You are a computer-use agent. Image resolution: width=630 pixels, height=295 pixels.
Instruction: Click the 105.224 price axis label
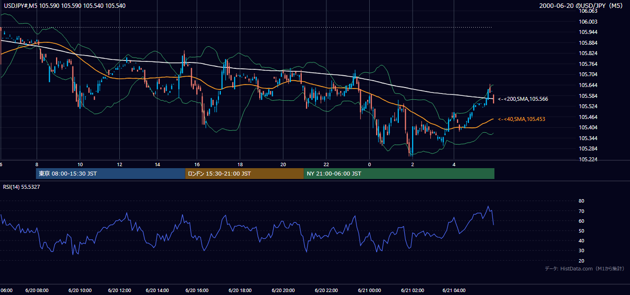588,159
